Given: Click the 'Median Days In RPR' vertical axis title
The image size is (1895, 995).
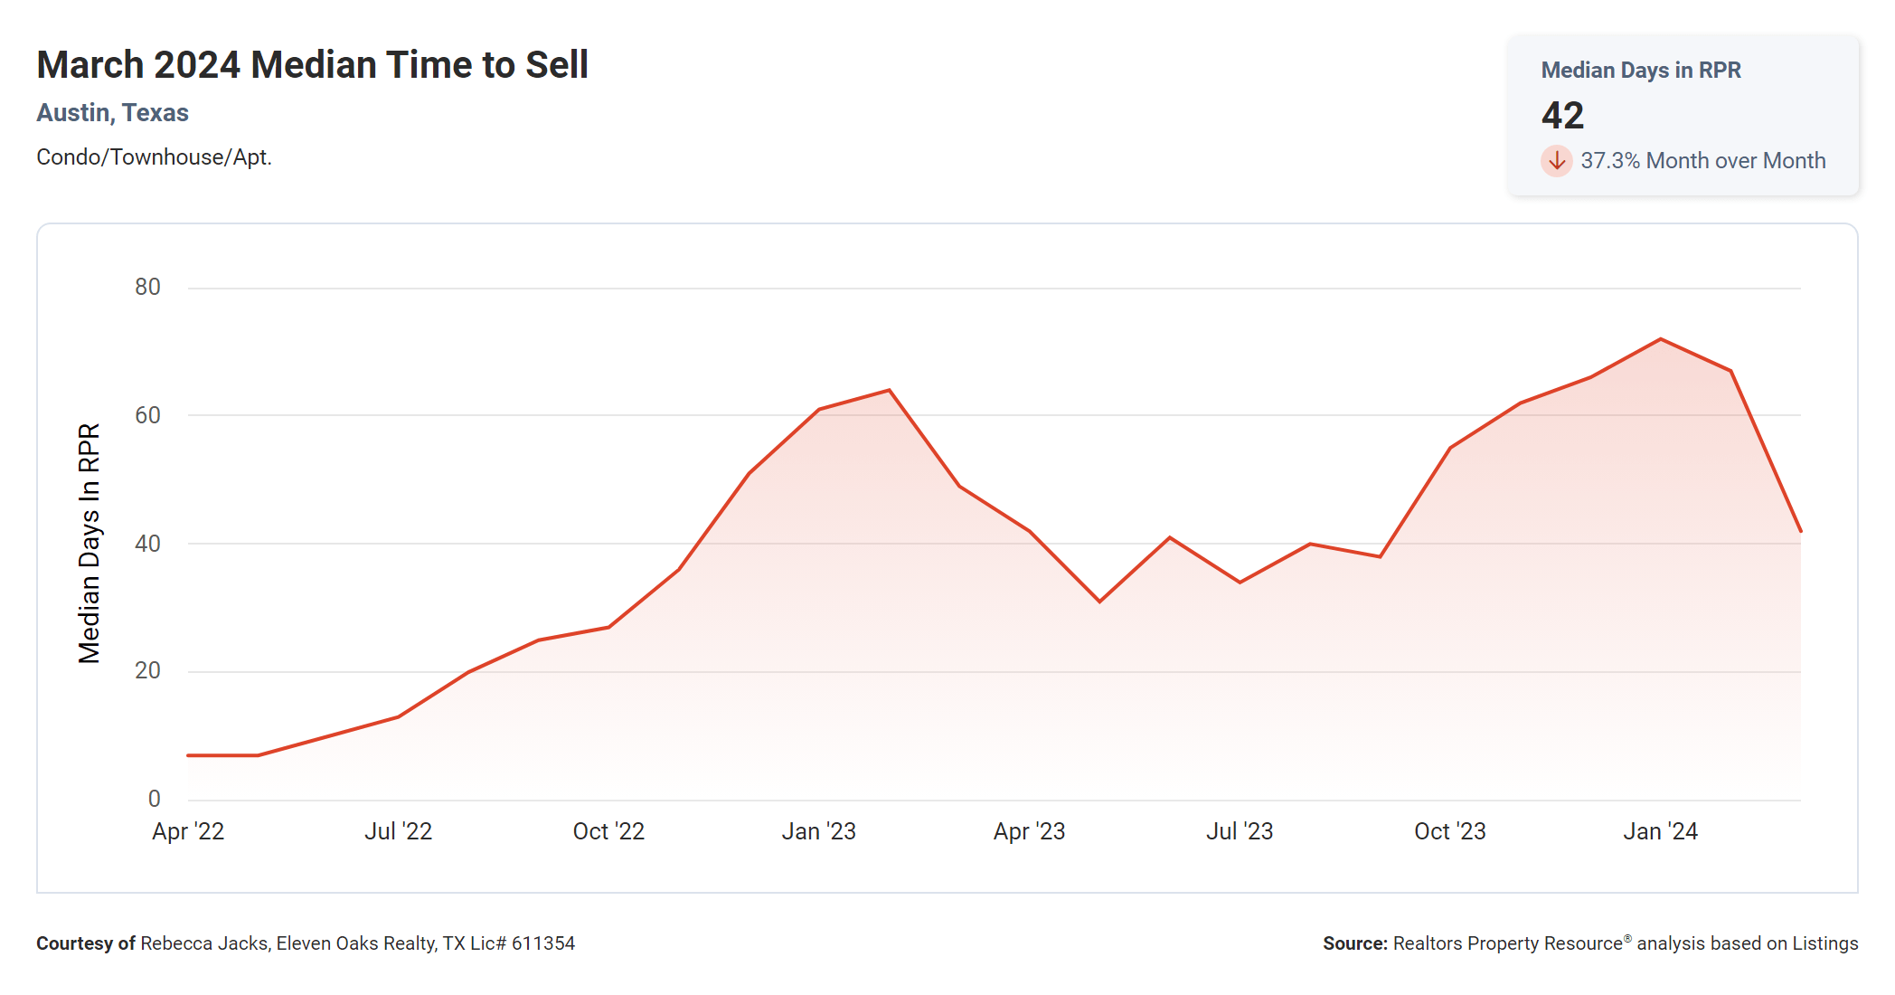Looking at the screenshot, I should coord(89,543).
